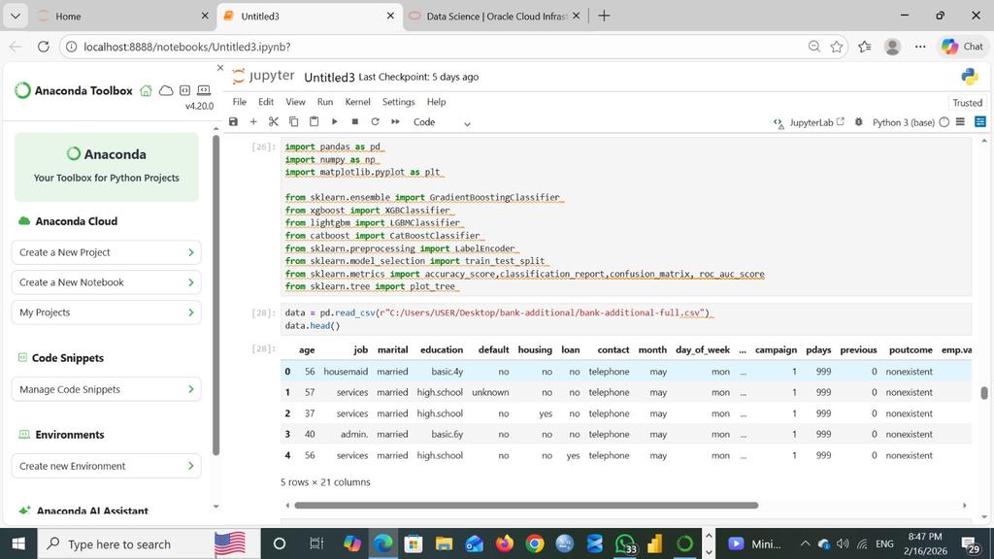This screenshot has height=559, width=994.
Task: Rename the notebook title Untitled3
Action: tap(329, 78)
